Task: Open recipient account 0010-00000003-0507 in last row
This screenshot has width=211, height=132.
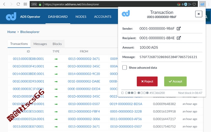Action: click(x=126, y=126)
